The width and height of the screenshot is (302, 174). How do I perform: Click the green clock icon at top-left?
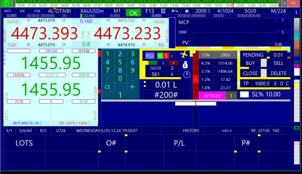pos(6,3)
